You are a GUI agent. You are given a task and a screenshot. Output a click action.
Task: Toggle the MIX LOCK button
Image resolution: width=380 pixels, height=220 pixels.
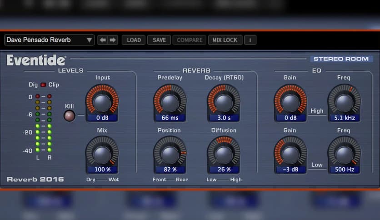225,40
